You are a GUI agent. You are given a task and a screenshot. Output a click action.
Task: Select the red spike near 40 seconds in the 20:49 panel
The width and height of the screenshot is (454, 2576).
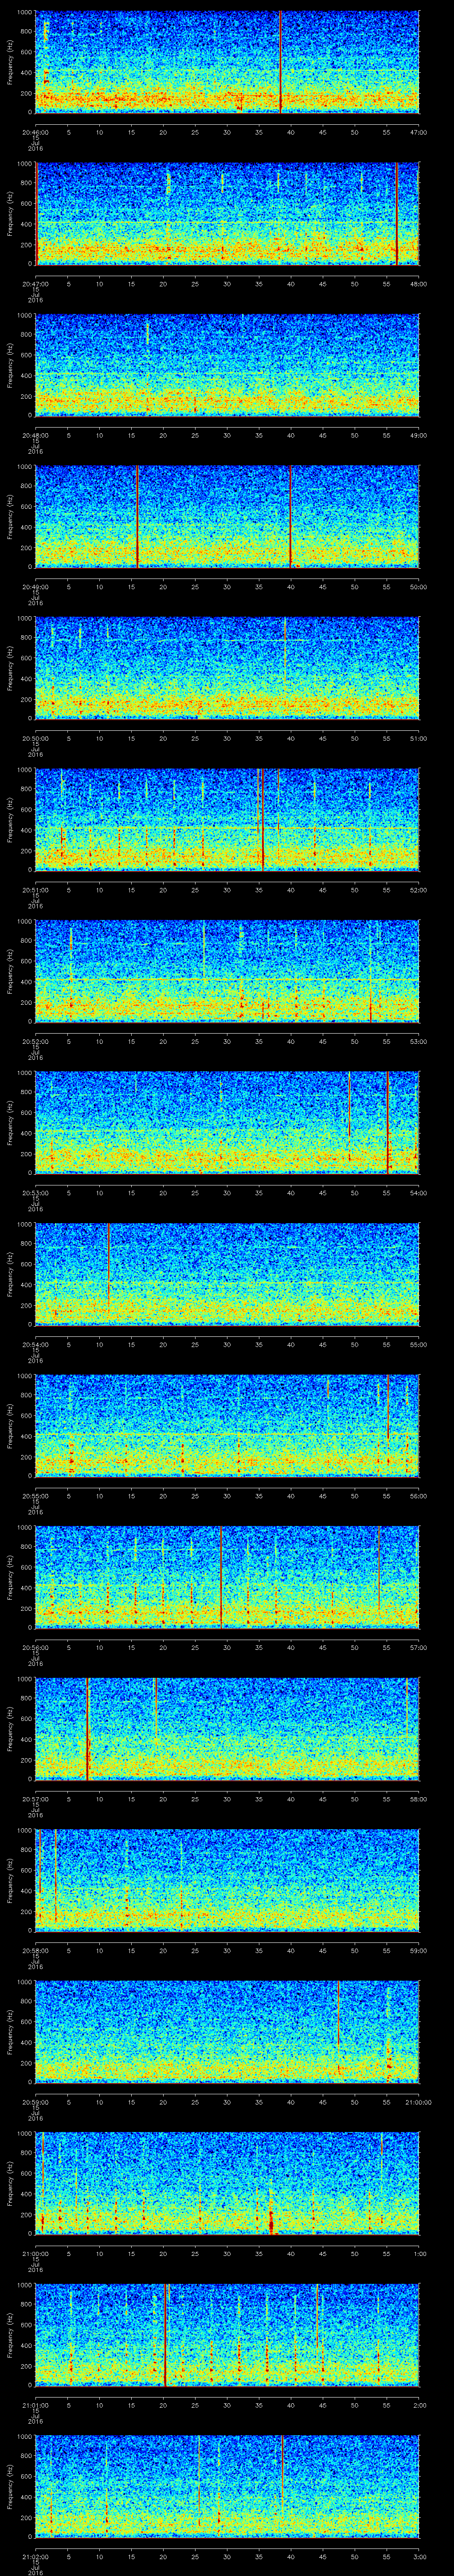(x=290, y=517)
